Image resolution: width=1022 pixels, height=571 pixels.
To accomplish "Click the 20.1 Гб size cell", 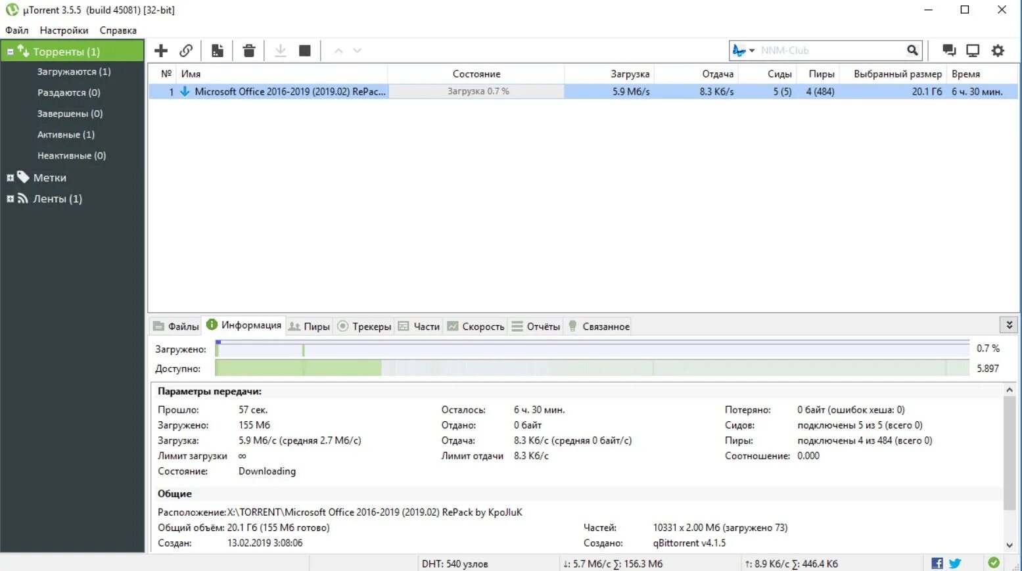I will click(x=927, y=91).
